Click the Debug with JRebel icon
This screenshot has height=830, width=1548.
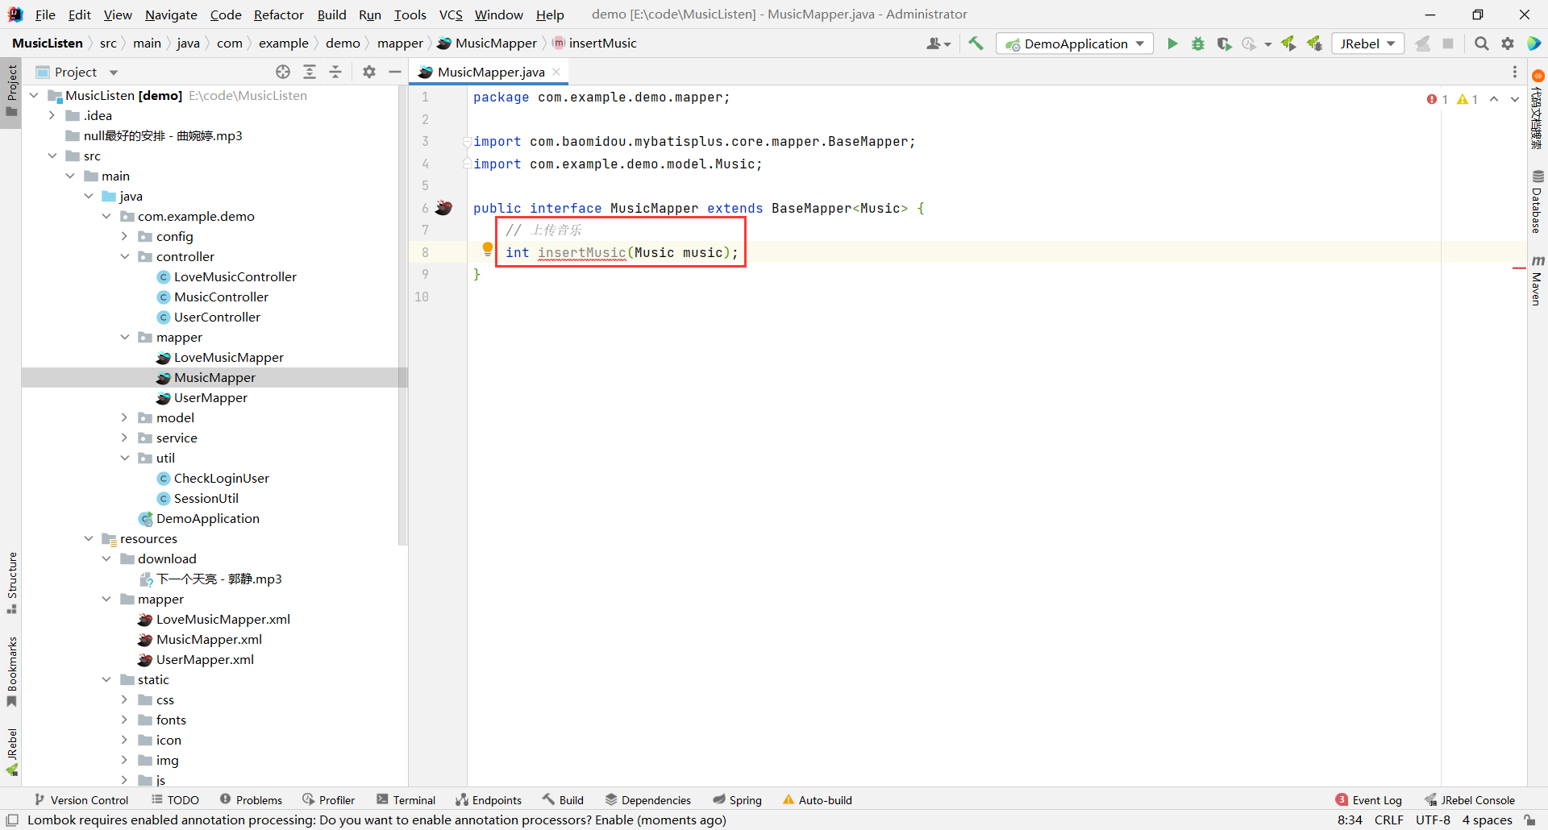(1314, 44)
